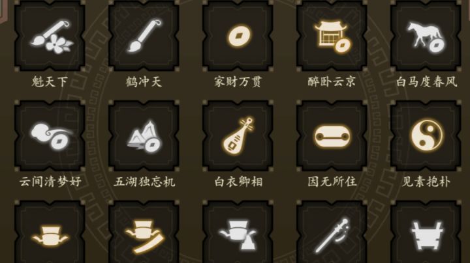Click the 因无所住 label text
The width and height of the screenshot is (470, 263).
(332, 182)
